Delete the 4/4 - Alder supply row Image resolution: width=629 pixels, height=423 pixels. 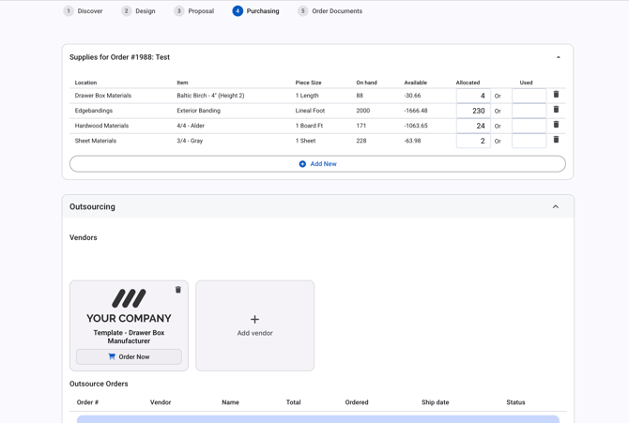pyautogui.click(x=556, y=125)
